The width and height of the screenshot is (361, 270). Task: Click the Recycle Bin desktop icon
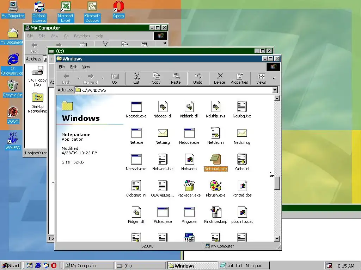click(13, 89)
